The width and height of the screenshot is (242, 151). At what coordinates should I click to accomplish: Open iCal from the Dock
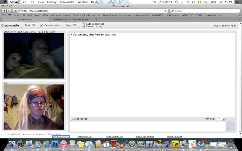click(106, 144)
